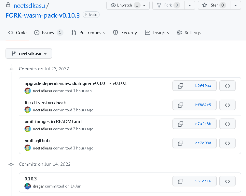The width and height of the screenshot is (246, 196).
Task: Copy full SHA for commit 961da16
Action: (x=181, y=181)
